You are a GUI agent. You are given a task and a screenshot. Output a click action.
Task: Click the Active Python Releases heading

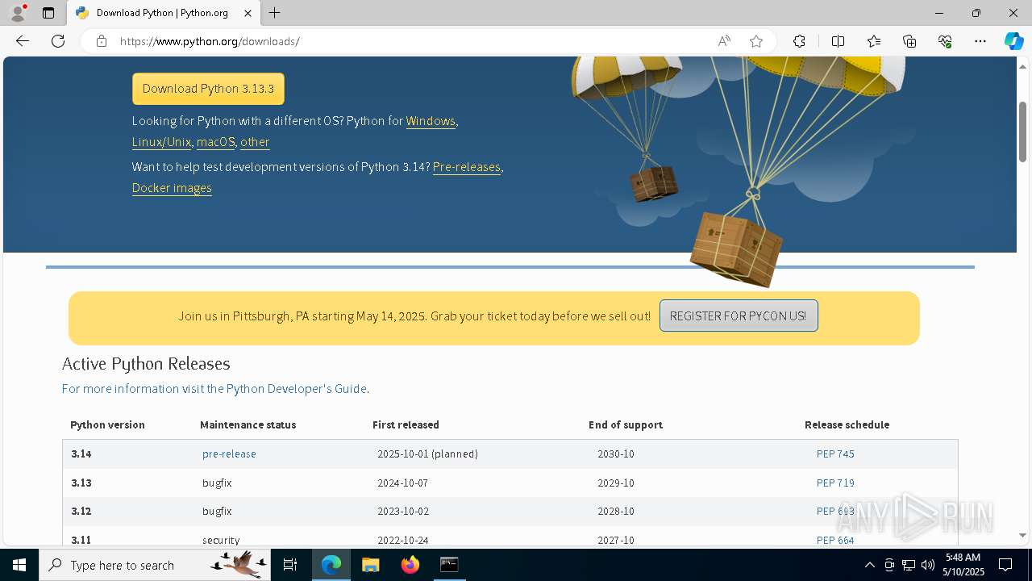click(x=146, y=364)
